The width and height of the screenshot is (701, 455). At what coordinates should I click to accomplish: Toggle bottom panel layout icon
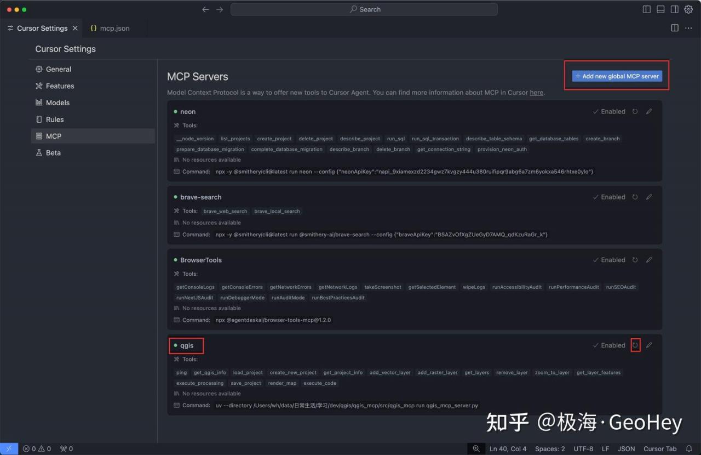click(660, 9)
